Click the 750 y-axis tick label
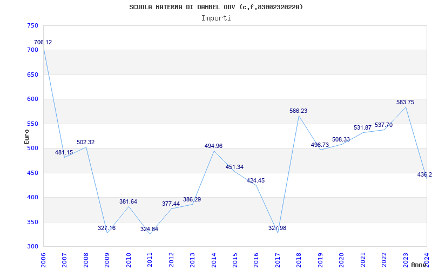This screenshot has height=270, width=432. click(x=32, y=25)
